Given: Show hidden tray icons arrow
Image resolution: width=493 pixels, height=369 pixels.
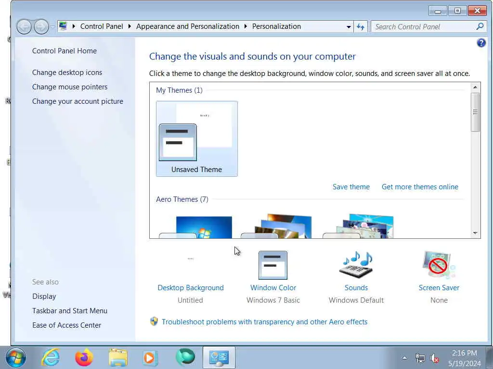Looking at the screenshot, I should (x=404, y=357).
